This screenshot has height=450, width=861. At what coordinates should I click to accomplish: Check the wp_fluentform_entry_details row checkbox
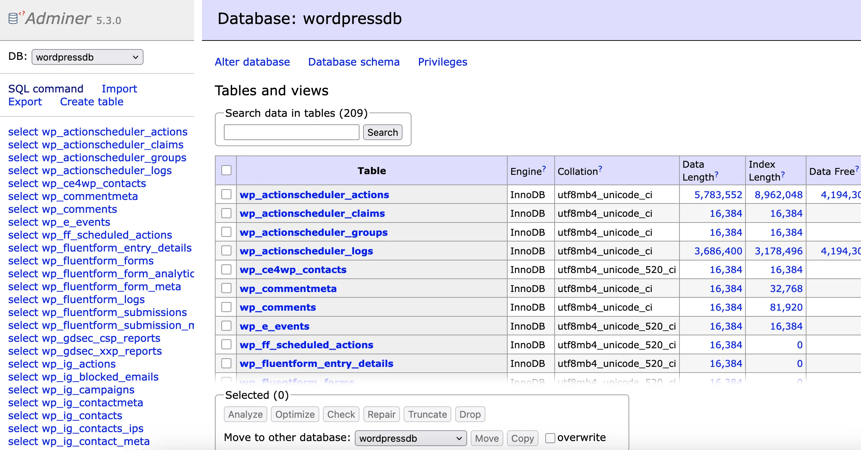click(x=226, y=363)
